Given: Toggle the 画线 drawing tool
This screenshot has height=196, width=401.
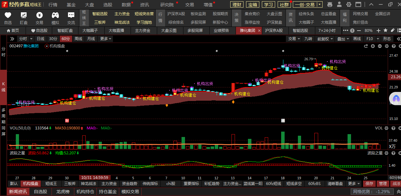Looking at the screenshot, I should (357, 39).
